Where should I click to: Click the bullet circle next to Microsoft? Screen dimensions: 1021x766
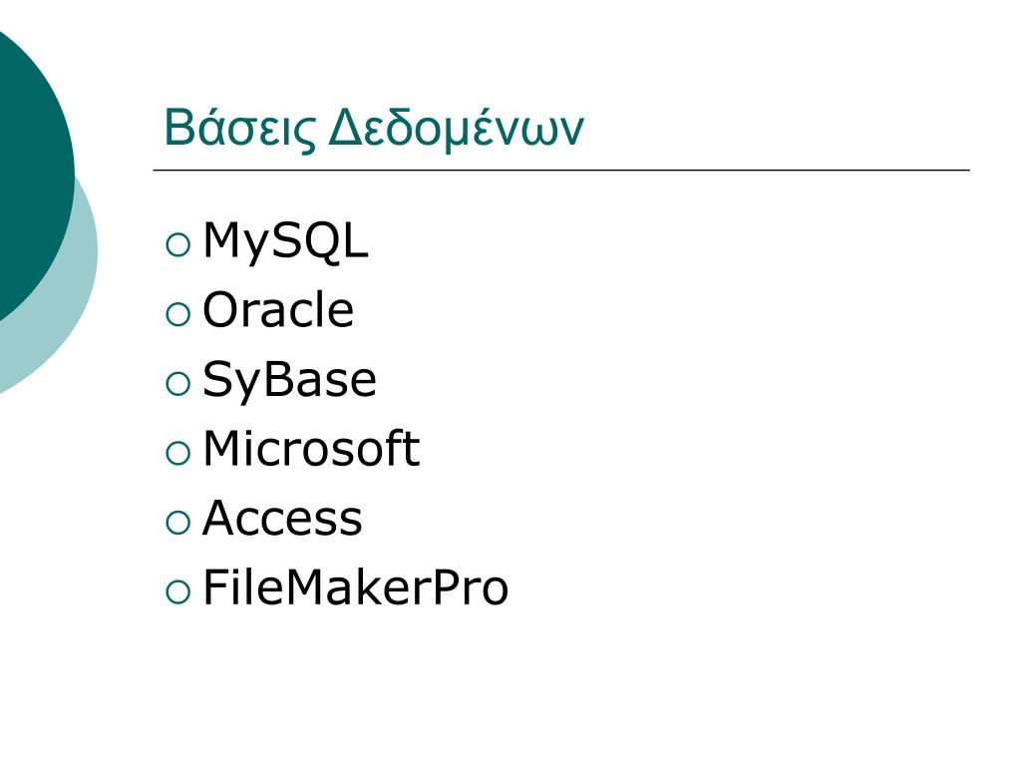(177, 453)
